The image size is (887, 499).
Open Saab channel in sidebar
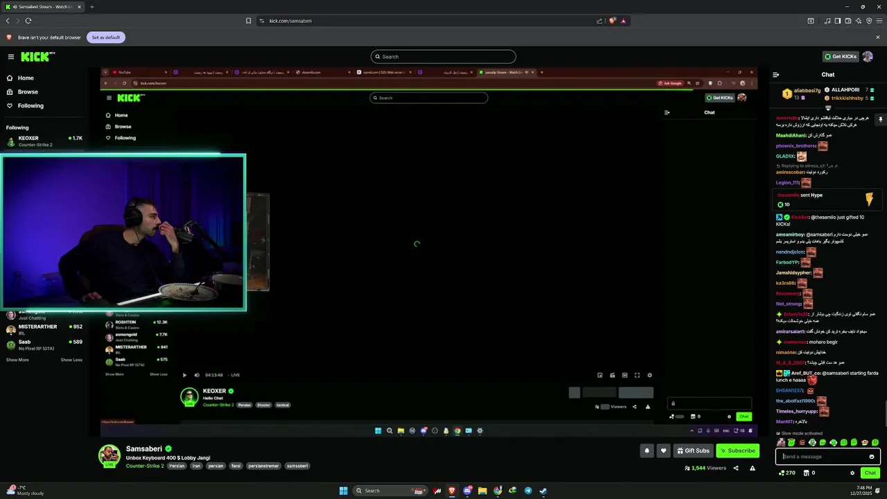[44, 344]
